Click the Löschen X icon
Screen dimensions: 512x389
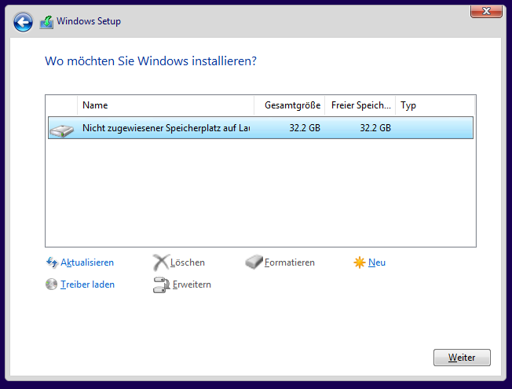[161, 262]
